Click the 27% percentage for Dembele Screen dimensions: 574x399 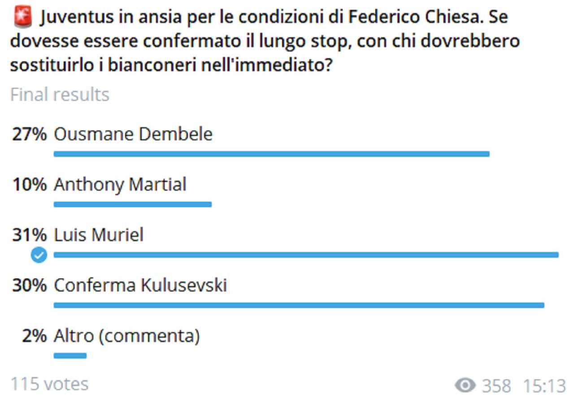(29, 134)
